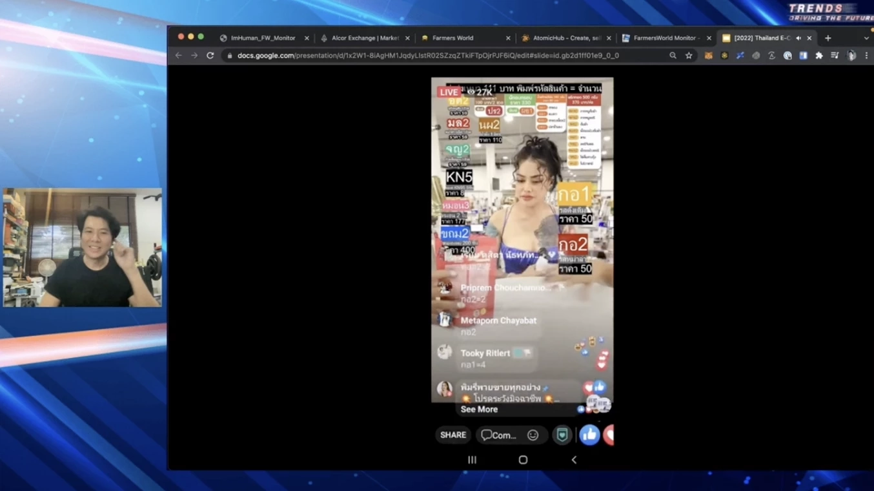Click the Comment input field
The image size is (874, 491).
503,434
